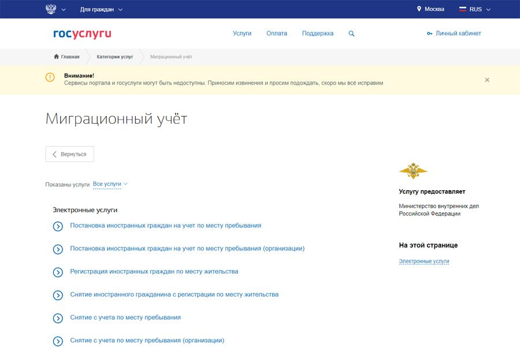Change the city from Москва

click(434, 9)
